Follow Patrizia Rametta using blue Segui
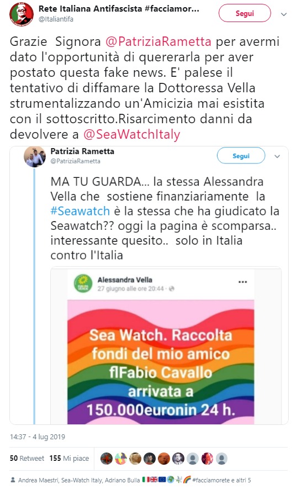297x489 pixels. [x=241, y=156]
